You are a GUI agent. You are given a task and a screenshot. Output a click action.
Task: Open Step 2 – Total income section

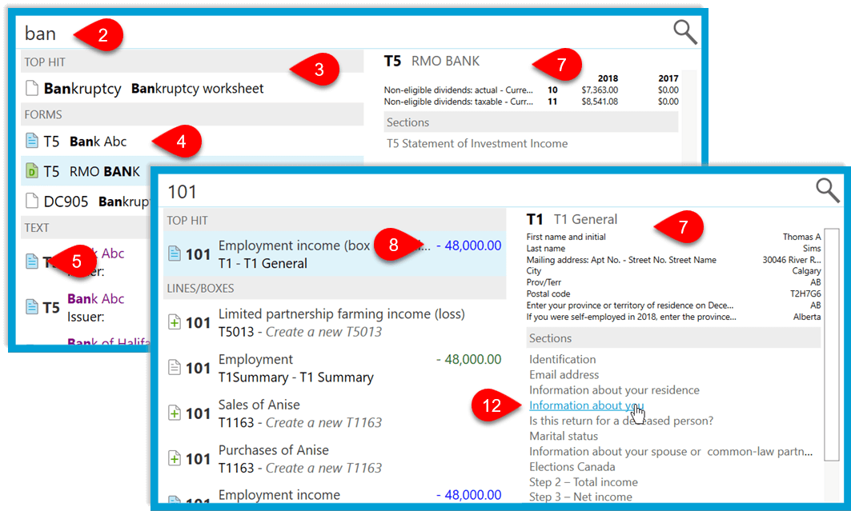[584, 481]
